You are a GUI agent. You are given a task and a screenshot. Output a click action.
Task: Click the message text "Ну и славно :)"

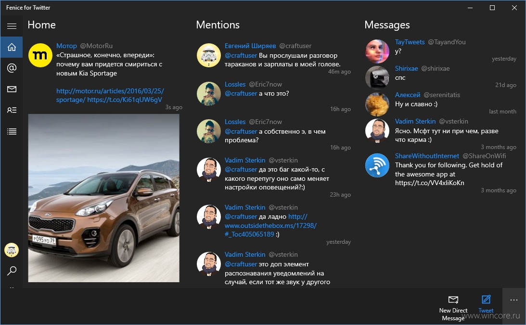click(416, 104)
